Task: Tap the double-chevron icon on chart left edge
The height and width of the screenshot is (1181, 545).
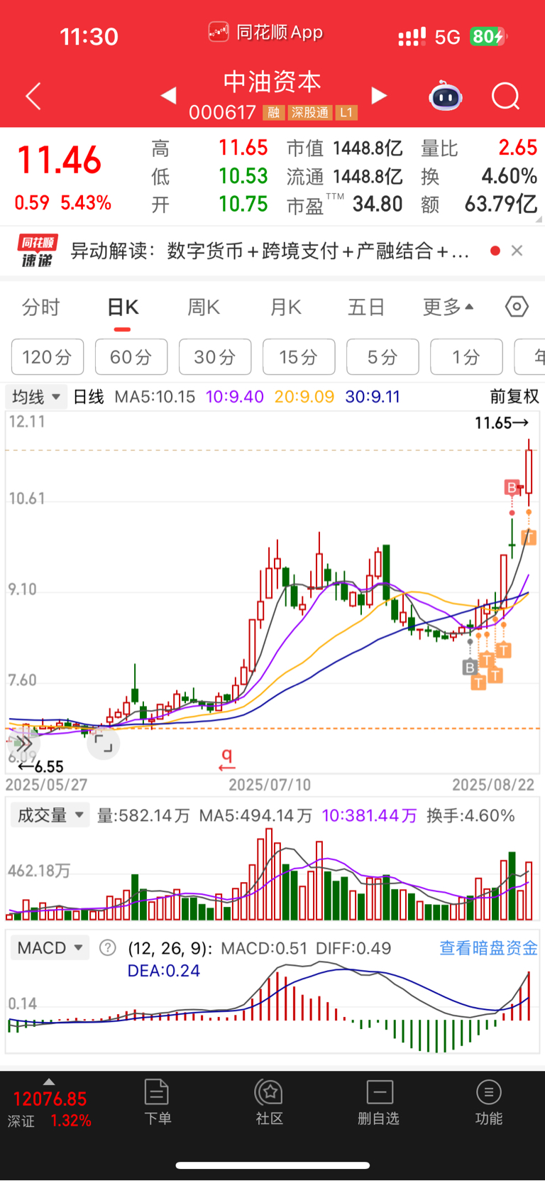Action: point(23,744)
